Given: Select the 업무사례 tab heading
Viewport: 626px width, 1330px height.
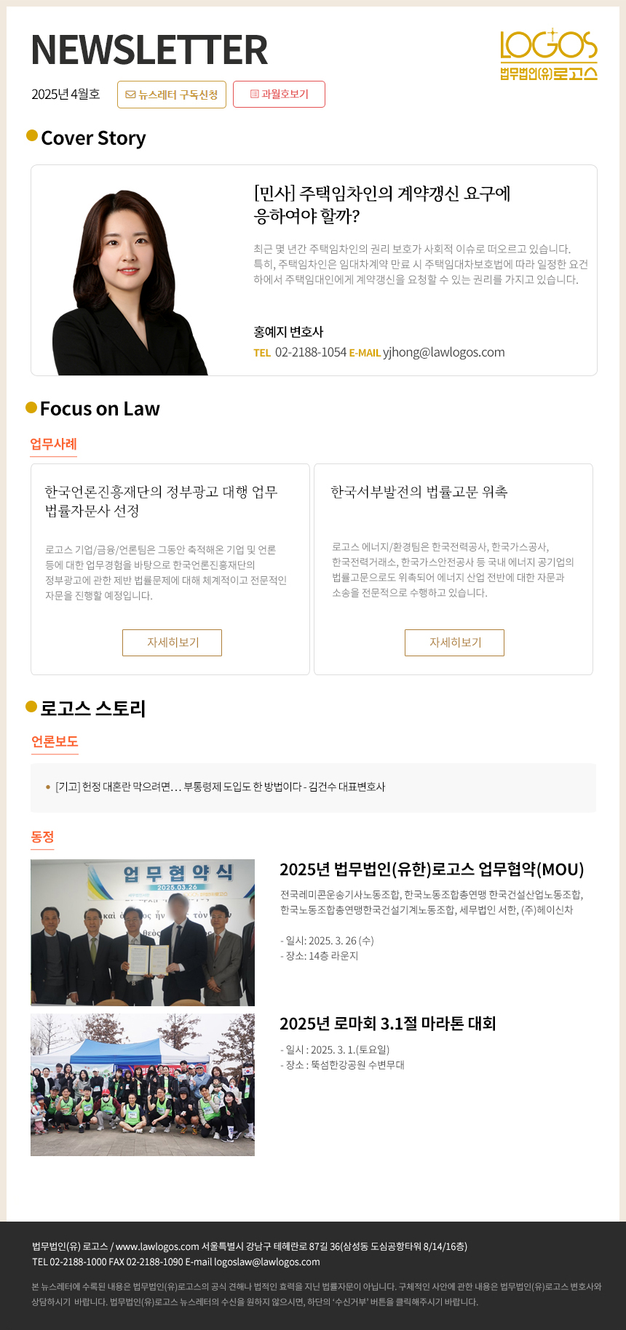Looking at the screenshot, I should (x=53, y=444).
